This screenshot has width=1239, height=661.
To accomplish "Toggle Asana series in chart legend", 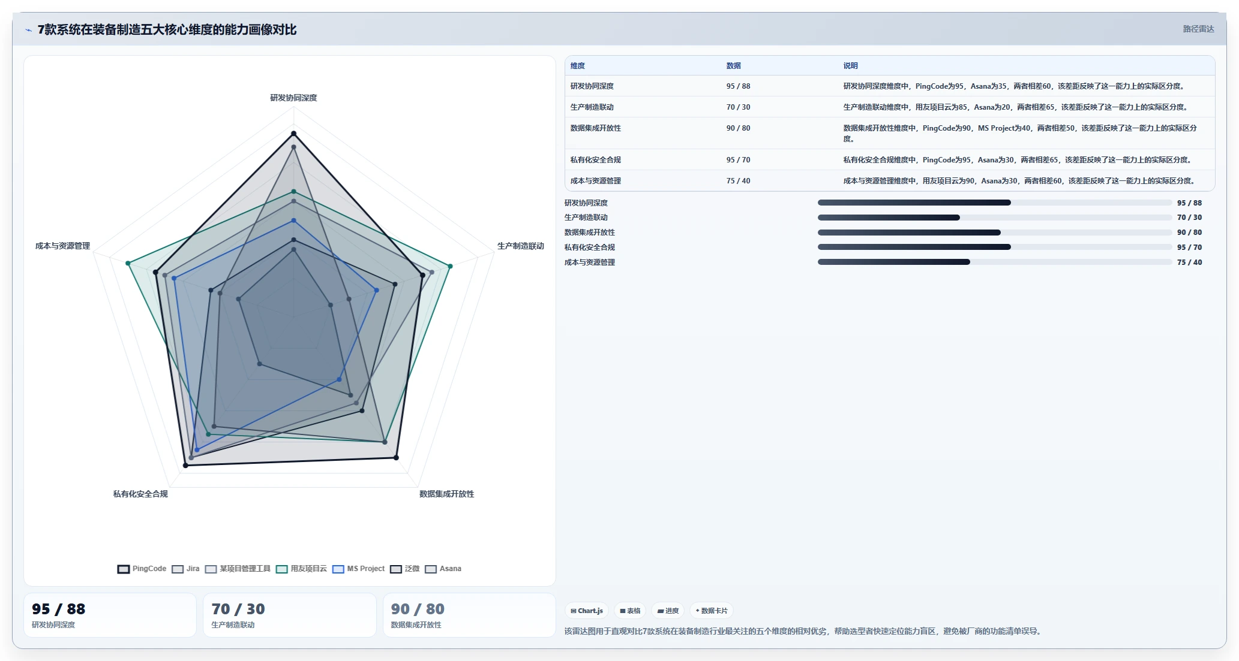I will (x=443, y=569).
